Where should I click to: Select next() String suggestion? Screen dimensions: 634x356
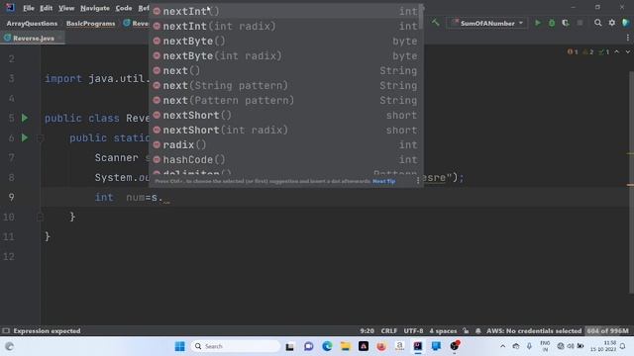click(x=285, y=70)
